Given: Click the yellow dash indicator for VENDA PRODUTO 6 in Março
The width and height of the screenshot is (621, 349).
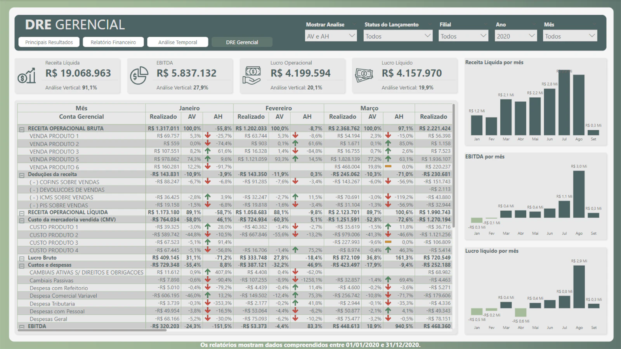Looking at the screenshot, I should 388,166.
